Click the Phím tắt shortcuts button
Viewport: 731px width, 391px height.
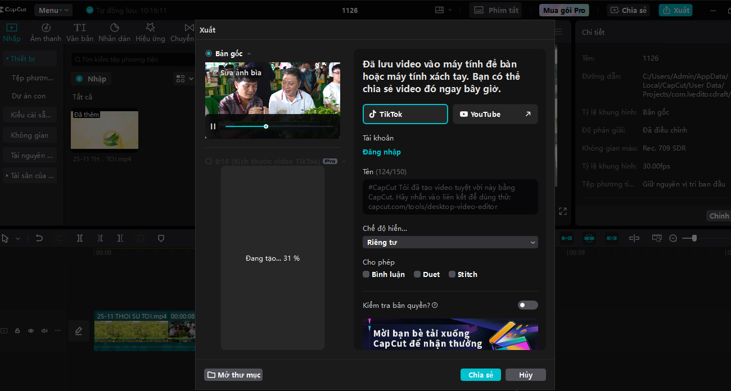pyautogui.click(x=495, y=10)
